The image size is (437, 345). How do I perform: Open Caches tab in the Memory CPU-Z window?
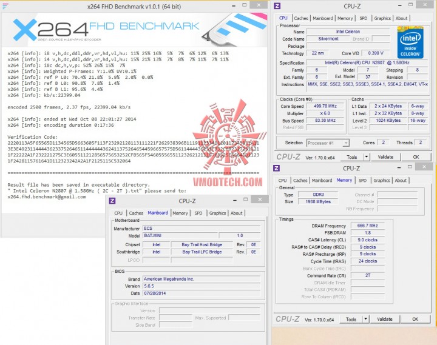pos(300,181)
